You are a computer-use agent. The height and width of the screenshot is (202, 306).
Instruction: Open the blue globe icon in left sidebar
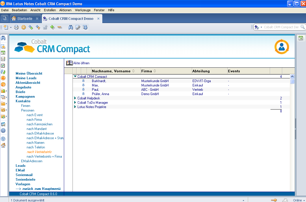click(x=3, y=131)
